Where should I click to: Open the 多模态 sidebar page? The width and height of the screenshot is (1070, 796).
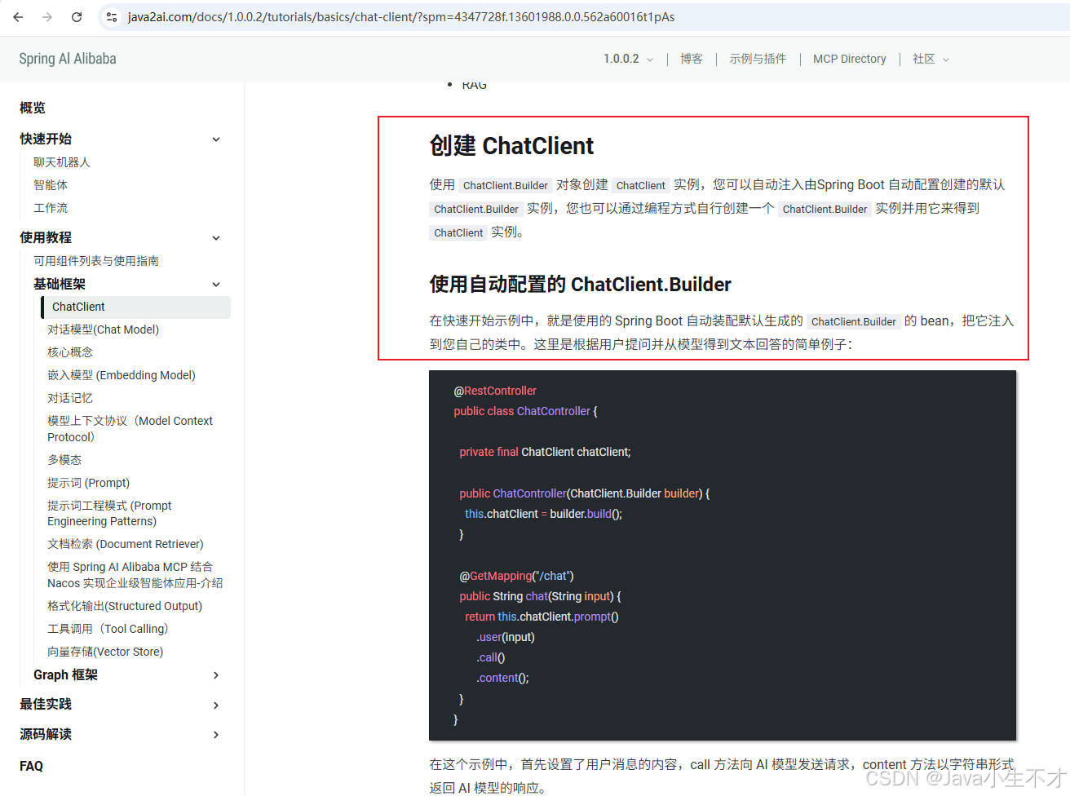[64, 460]
